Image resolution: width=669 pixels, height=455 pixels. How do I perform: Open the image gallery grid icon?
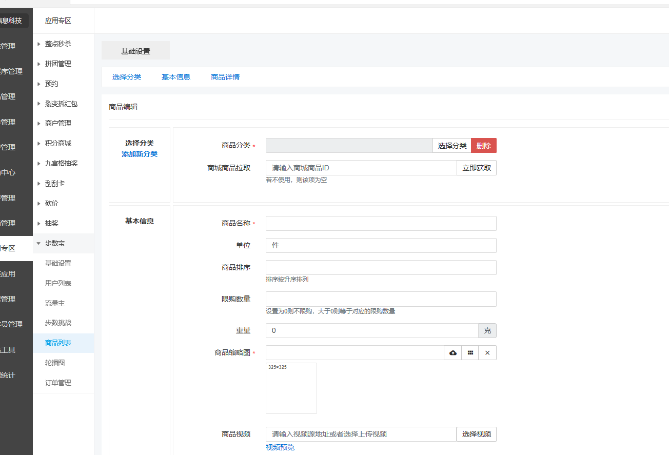470,353
